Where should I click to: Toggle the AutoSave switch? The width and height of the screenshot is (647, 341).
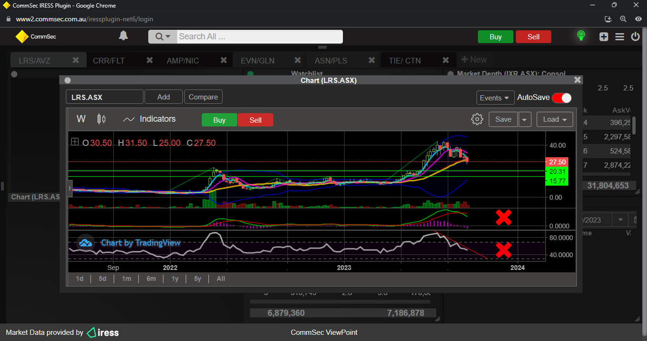point(562,98)
